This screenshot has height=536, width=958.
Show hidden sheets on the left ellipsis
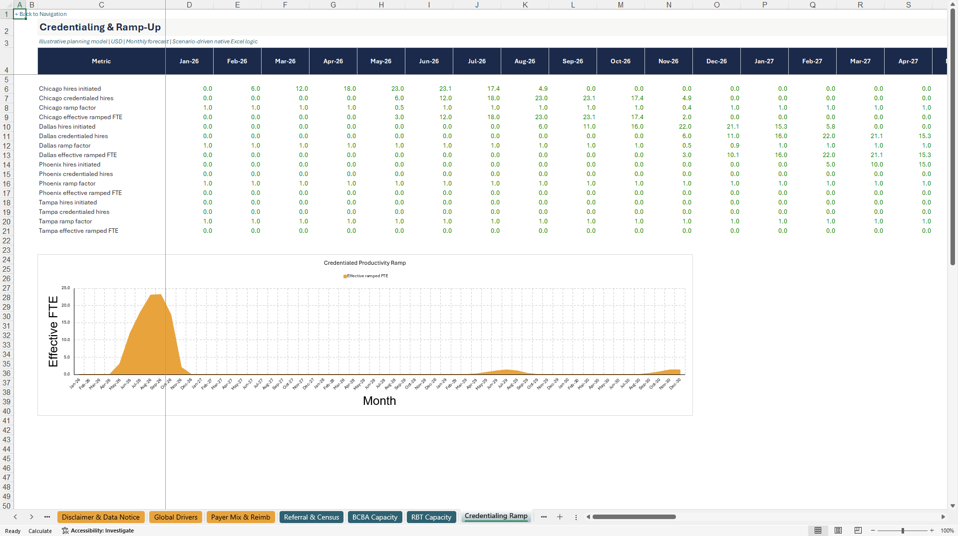[47, 517]
